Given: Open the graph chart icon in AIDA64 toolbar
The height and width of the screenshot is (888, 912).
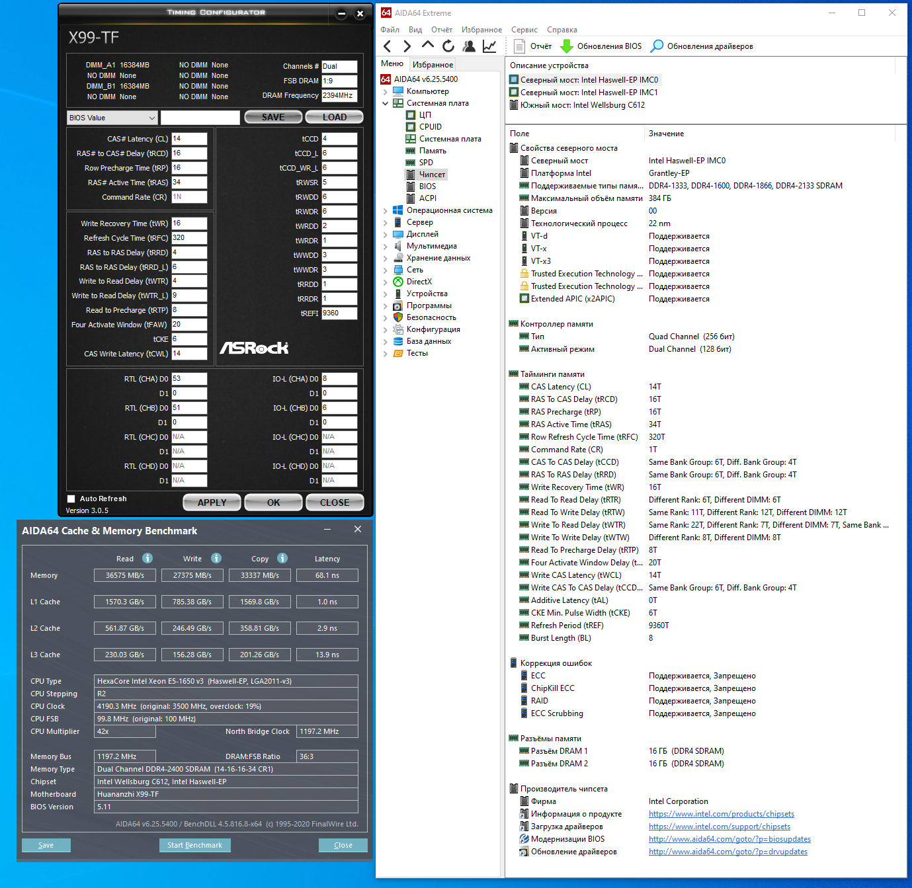Looking at the screenshot, I should tap(489, 46).
